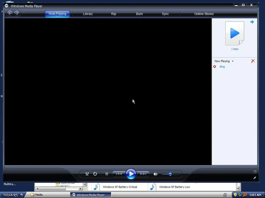Toggle shuffle mode

pyautogui.click(x=87, y=174)
